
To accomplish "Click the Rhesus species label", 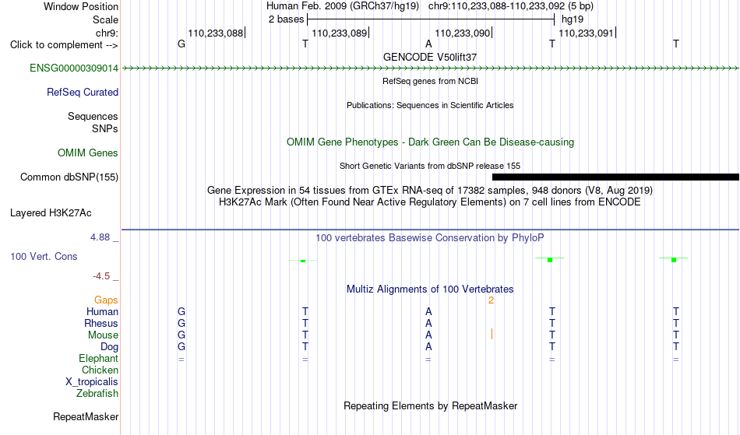I will pos(101,324).
